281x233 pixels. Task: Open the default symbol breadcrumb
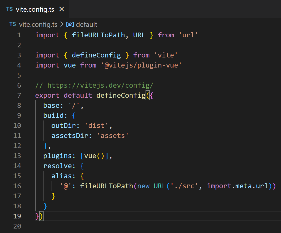click(87, 25)
